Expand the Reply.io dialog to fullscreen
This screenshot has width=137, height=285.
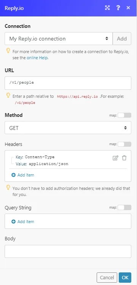point(107,8)
